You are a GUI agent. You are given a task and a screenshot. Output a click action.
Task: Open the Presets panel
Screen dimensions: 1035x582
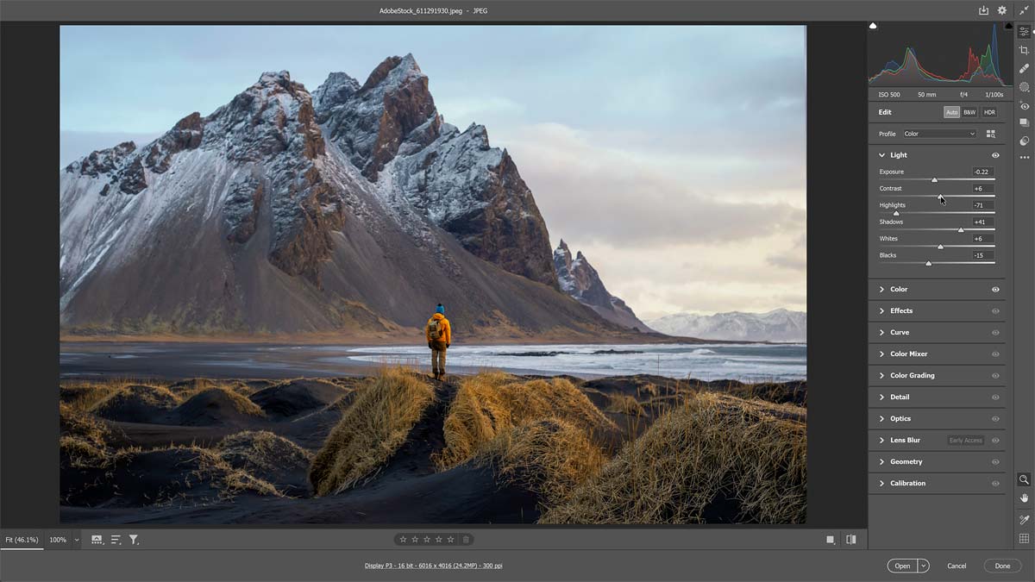pyautogui.click(x=1025, y=121)
